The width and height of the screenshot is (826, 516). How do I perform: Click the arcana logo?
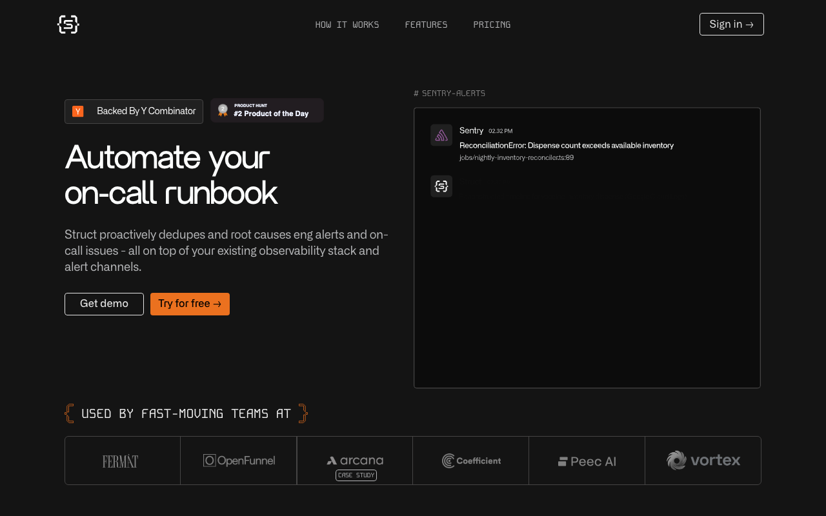pyautogui.click(x=355, y=461)
